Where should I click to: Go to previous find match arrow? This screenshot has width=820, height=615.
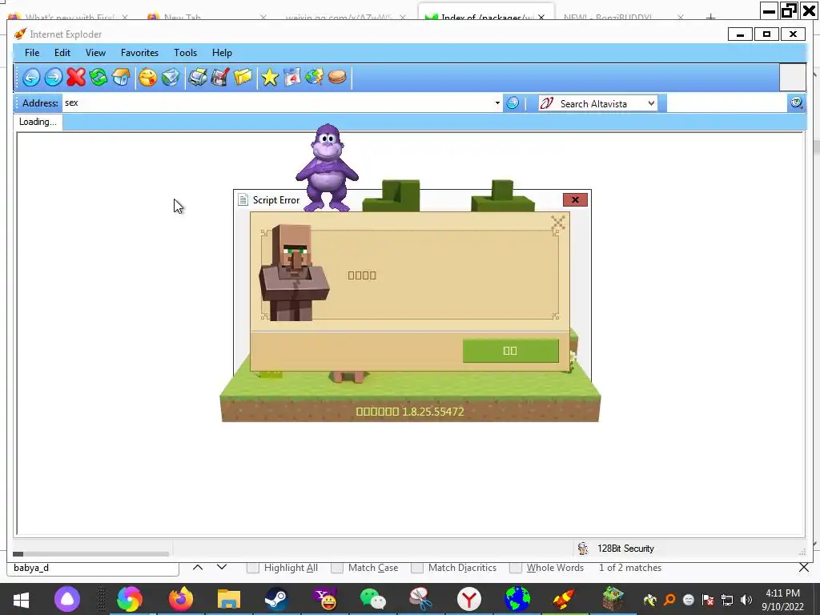pyautogui.click(x=198, y=567)
